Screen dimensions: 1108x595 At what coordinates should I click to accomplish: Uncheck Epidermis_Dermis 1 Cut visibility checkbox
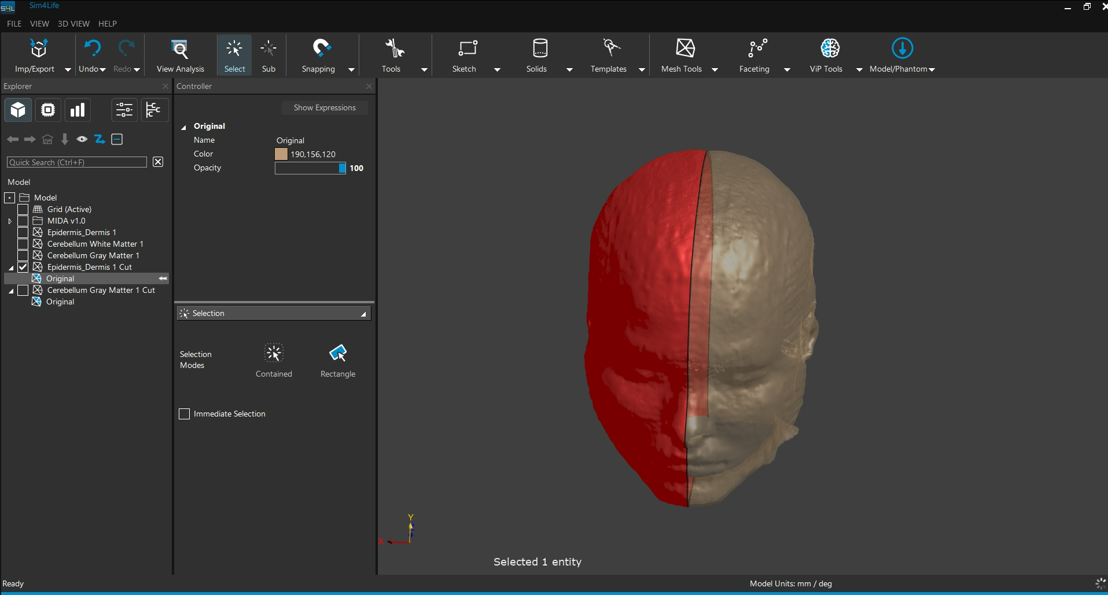click(x=23, y=267)
